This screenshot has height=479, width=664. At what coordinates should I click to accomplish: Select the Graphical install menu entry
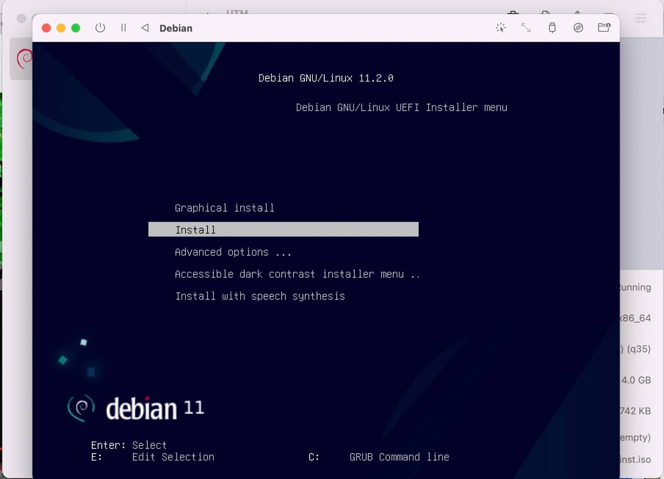(x=225, y=208)
